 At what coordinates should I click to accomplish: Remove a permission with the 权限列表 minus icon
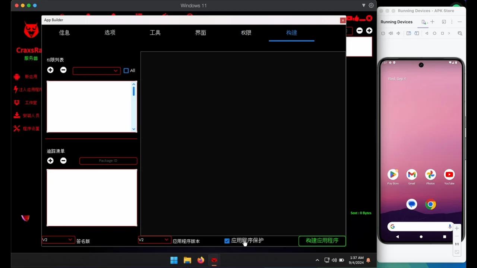click(63, 70)
